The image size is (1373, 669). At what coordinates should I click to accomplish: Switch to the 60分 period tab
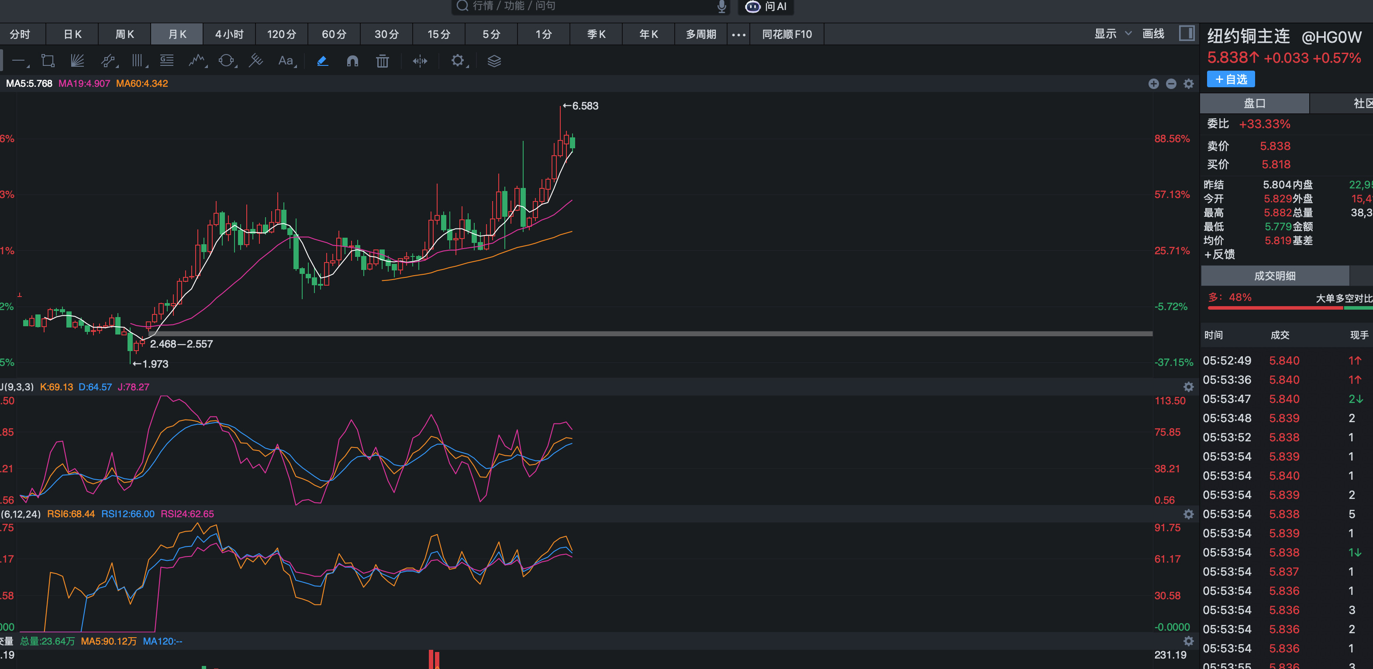coord(334,34)
